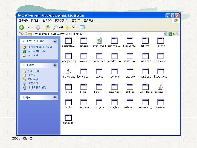The width and height of the screenshot is (197, 148).
Task: Open the View menu
Action: tap(47, 21)
